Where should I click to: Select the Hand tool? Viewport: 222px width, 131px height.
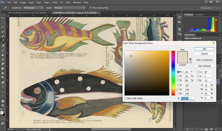[3, 101]
